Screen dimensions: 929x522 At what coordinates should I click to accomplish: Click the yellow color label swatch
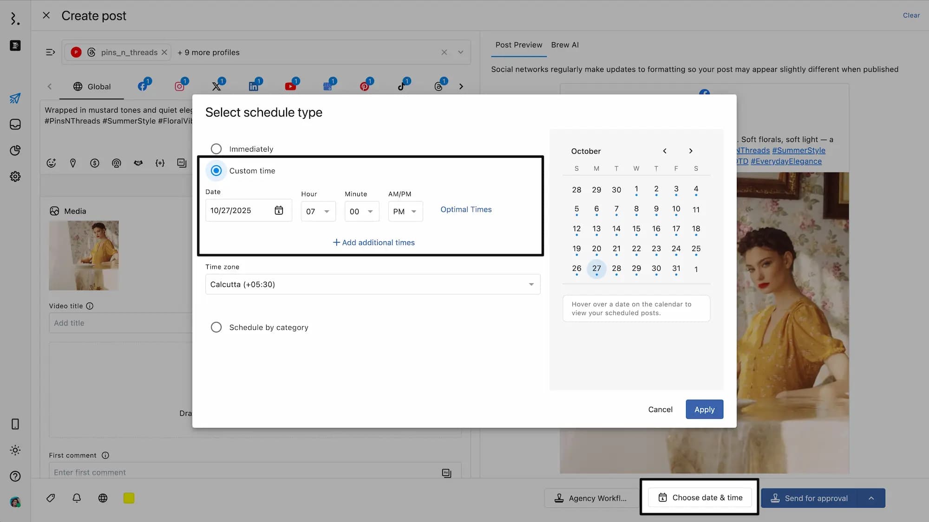[129, 498]
